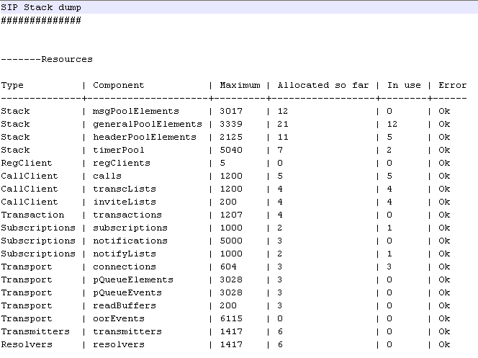The image size is (478, 358).
Task: Click the 'resolvers' component entry
Action: (118, 344)
